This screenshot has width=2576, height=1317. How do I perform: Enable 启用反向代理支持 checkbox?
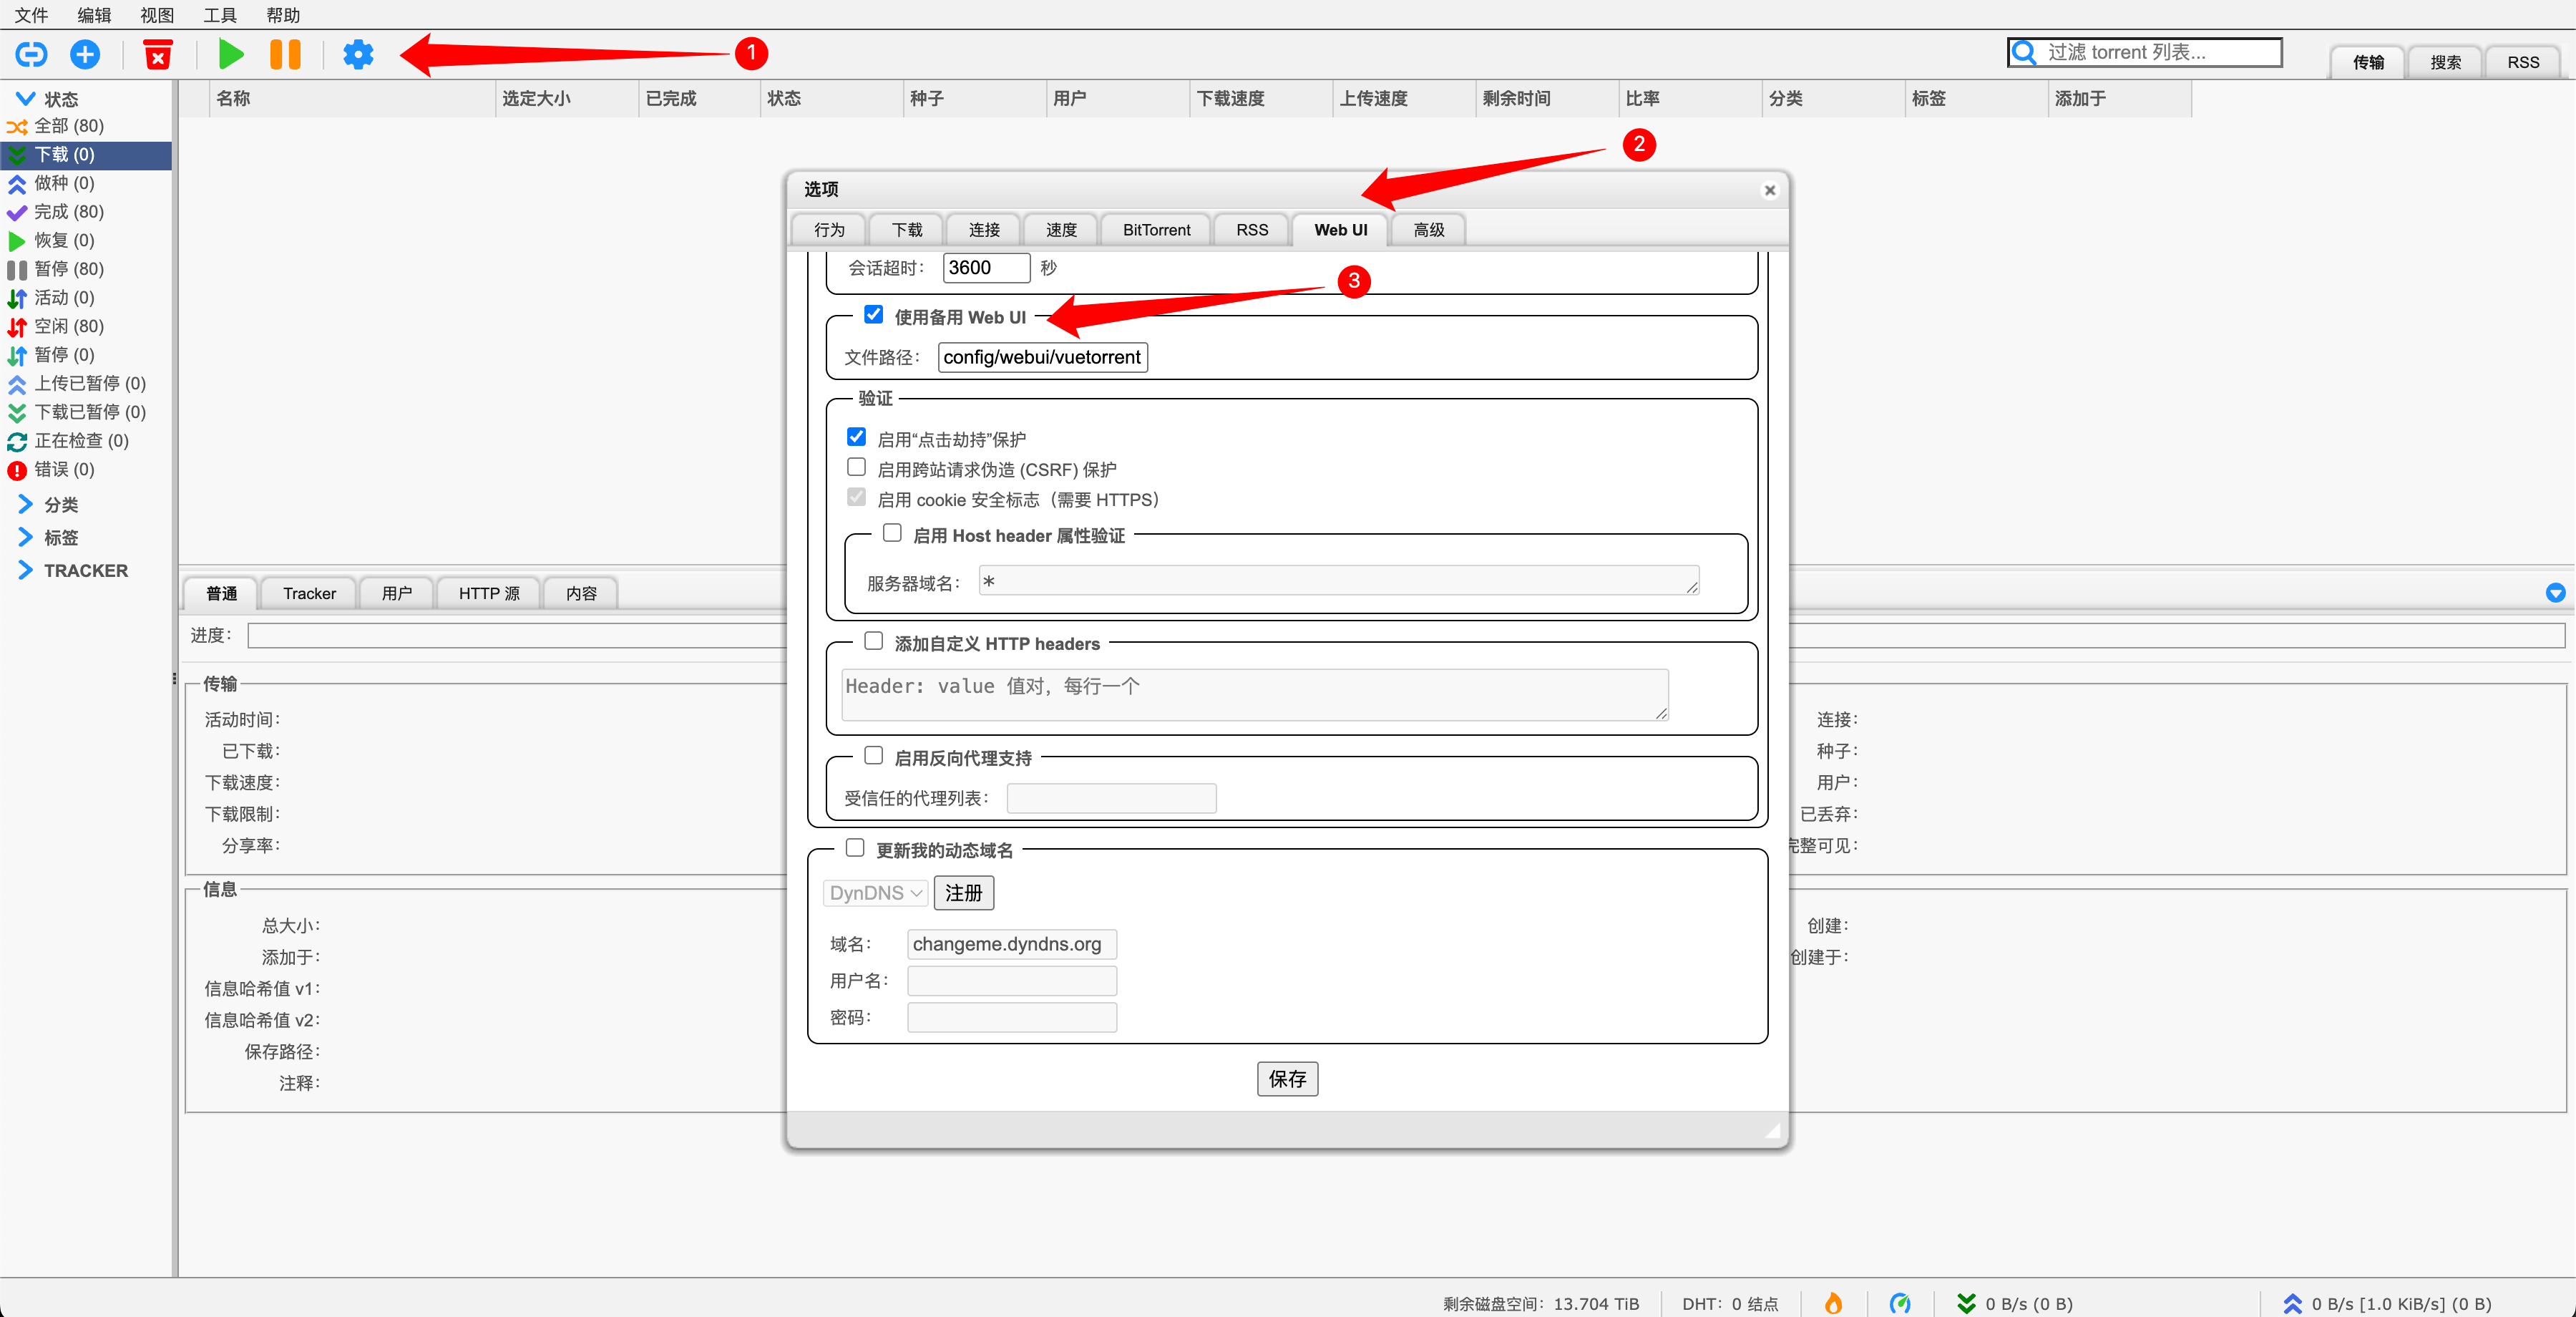pos(873,755)
